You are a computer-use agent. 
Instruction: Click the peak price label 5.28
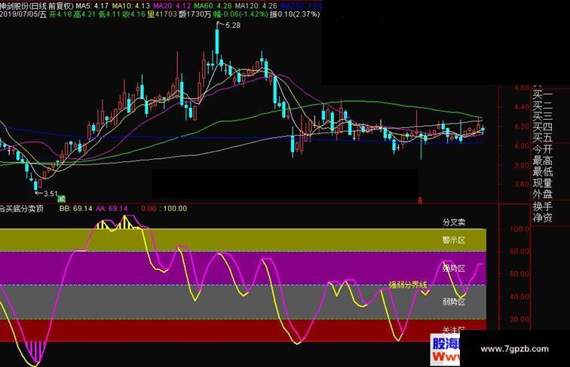[233, 26]
